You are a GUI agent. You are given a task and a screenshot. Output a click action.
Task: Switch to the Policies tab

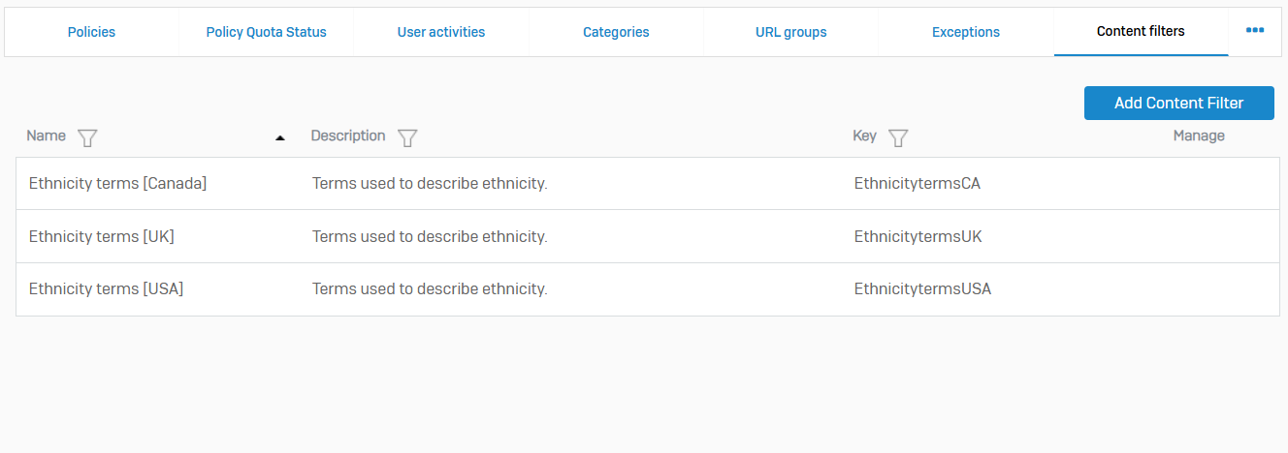pos(91,32)
